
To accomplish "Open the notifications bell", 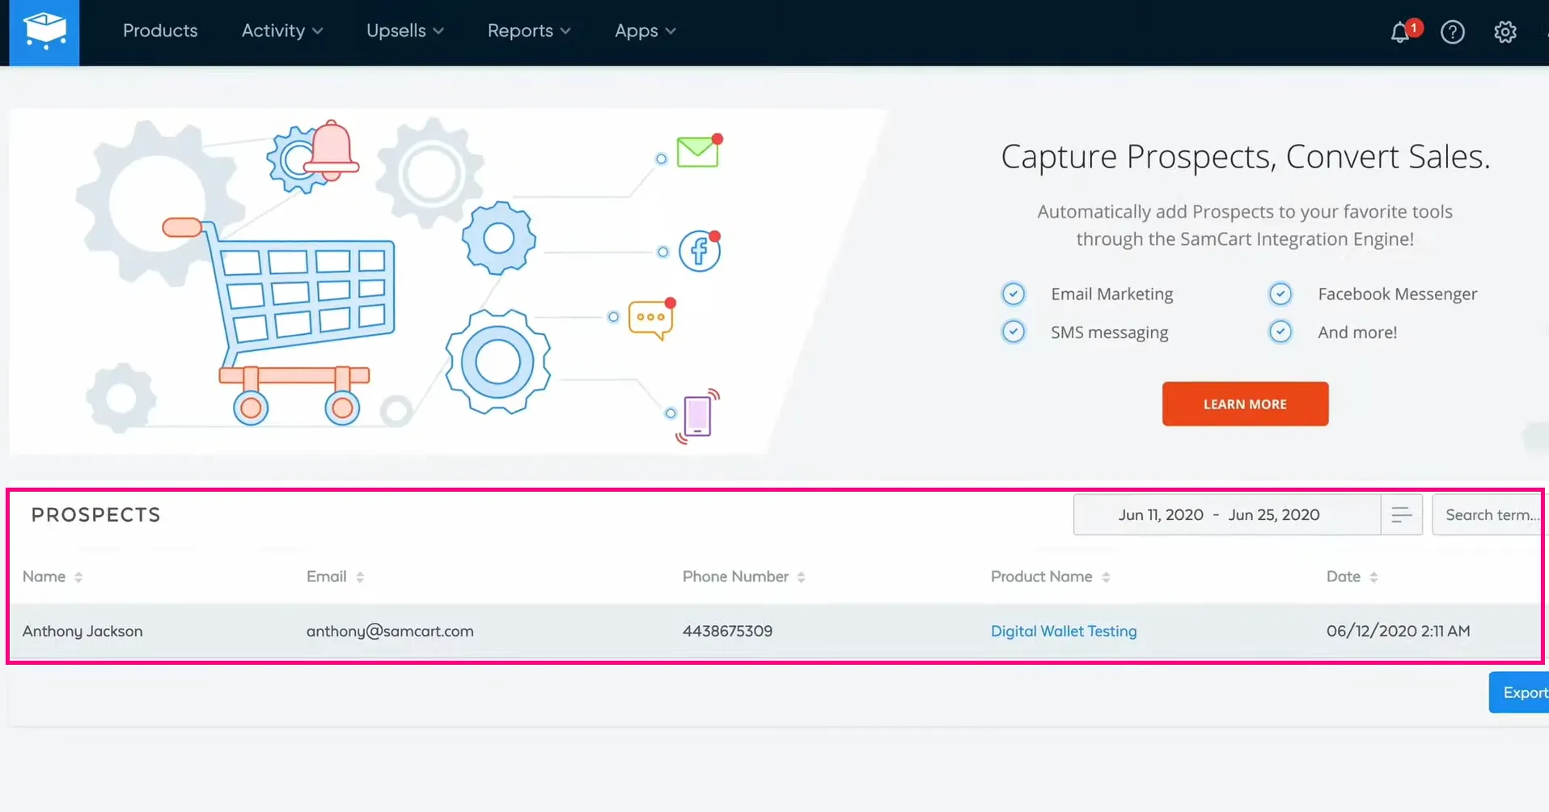I will click(1400, 32).
